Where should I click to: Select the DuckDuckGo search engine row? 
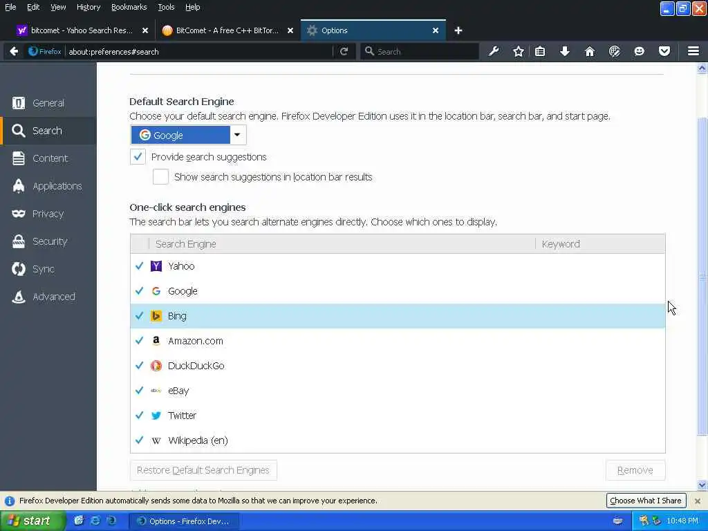[398, 365]
